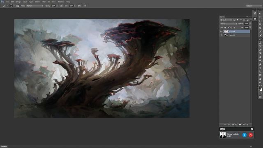263x148 pixels.
Task: Select the Zoom tool
Action: tap(260, 83)
